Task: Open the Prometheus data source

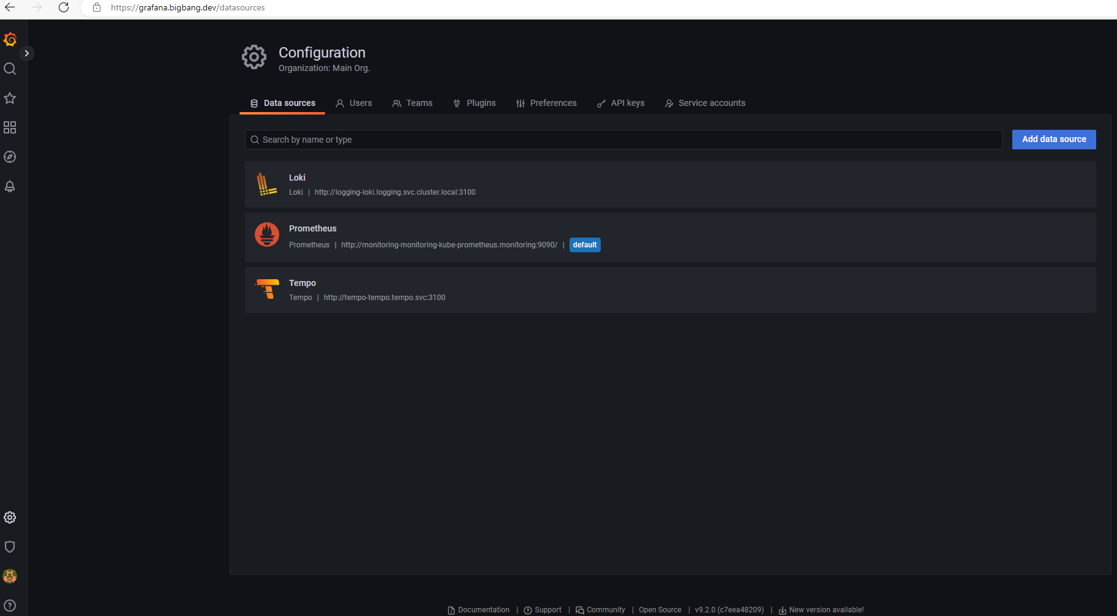Action: tap(312, 228)
